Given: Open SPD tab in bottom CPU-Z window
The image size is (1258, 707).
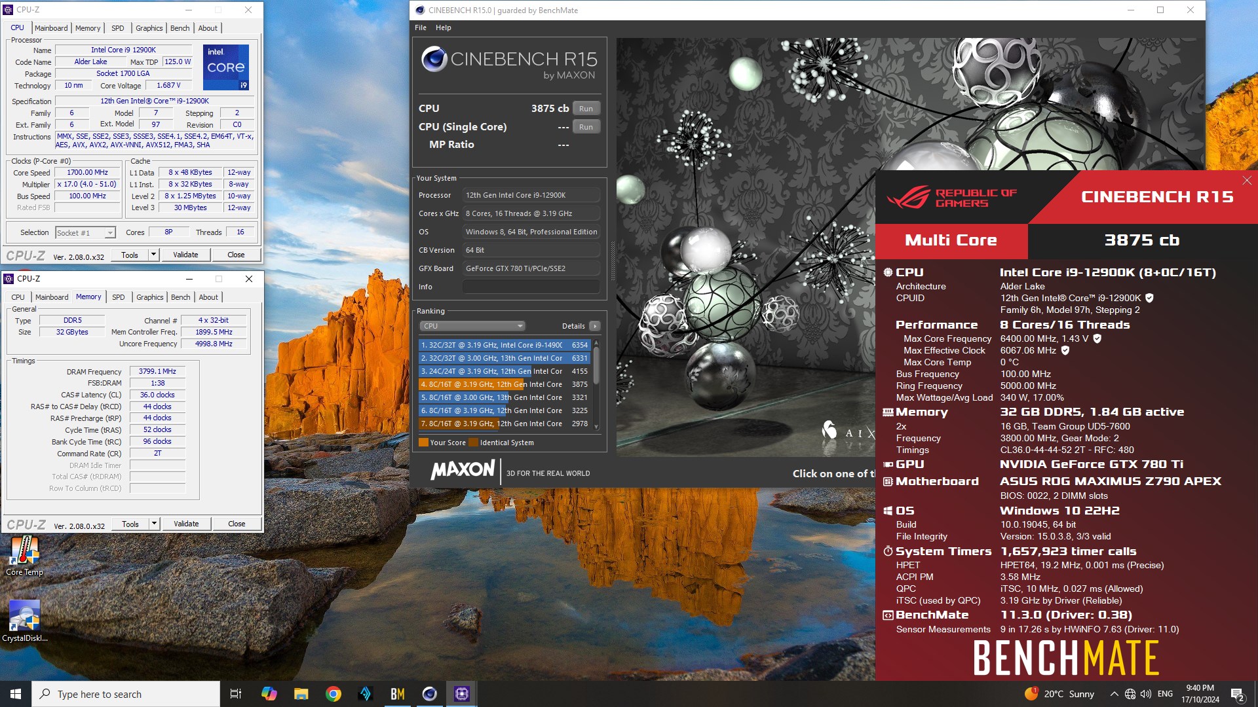Looking at the screenshot, I should 119,297.
